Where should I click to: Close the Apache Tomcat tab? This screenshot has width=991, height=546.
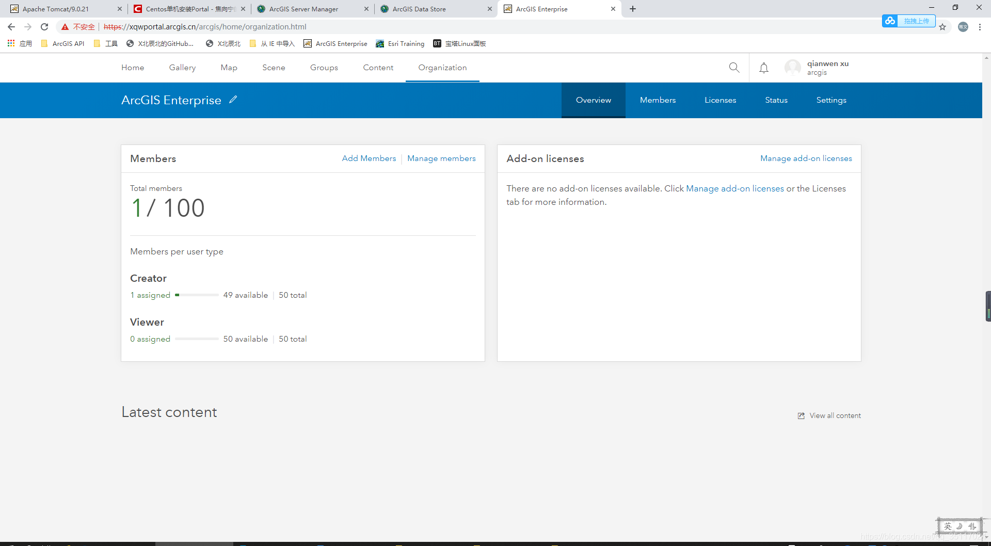click(x=120, y=9)
